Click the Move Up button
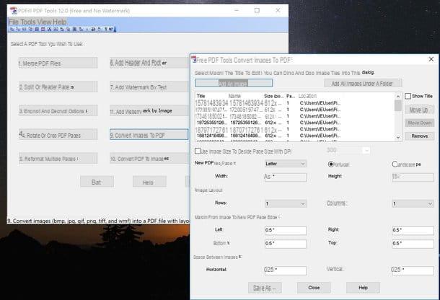 [x=419, y=110]
